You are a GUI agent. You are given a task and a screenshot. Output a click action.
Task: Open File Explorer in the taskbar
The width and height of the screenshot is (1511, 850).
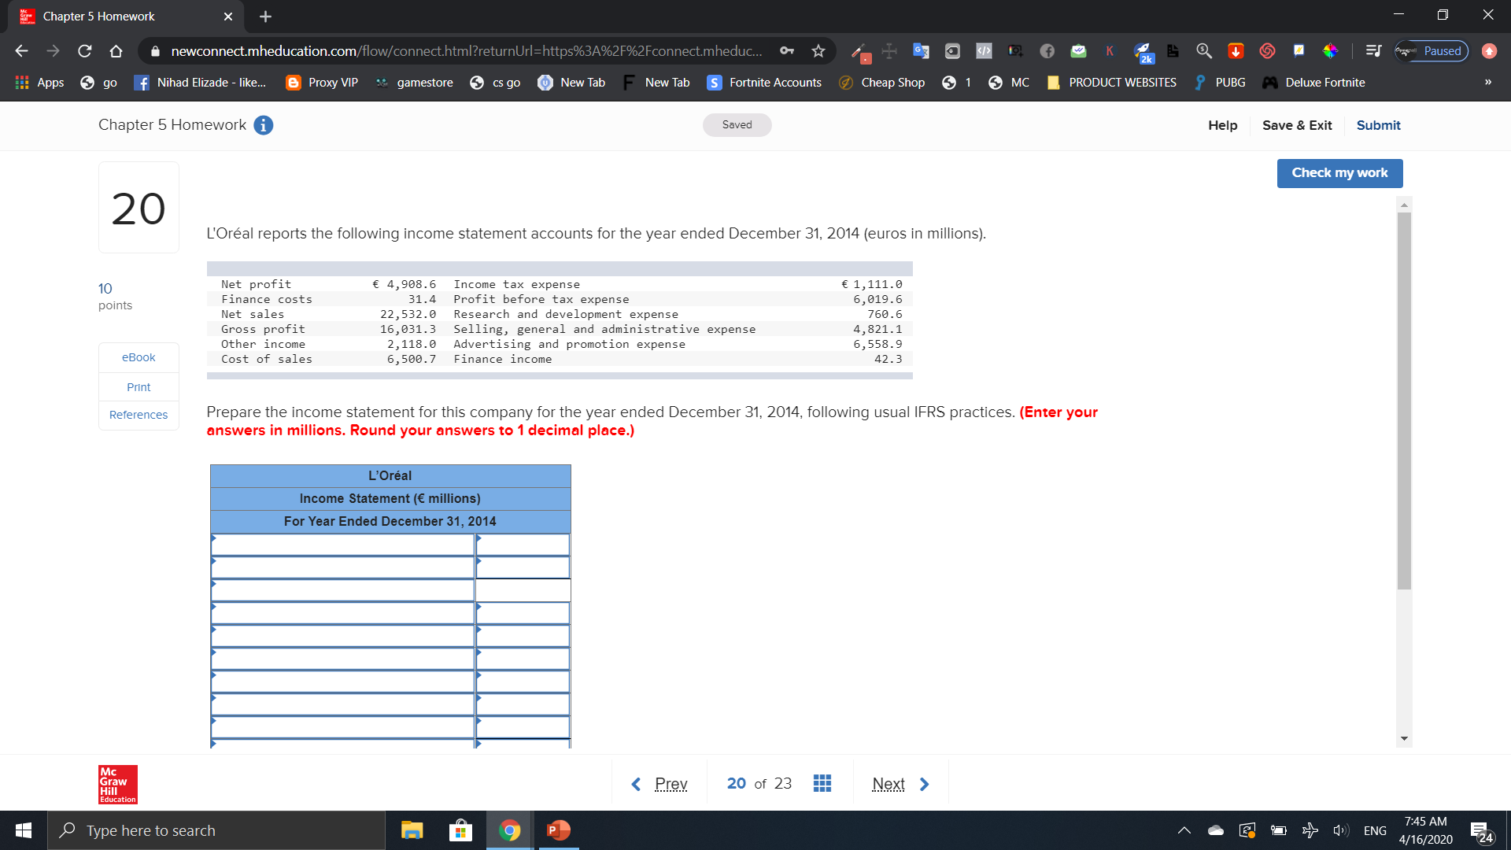(412, 830)
